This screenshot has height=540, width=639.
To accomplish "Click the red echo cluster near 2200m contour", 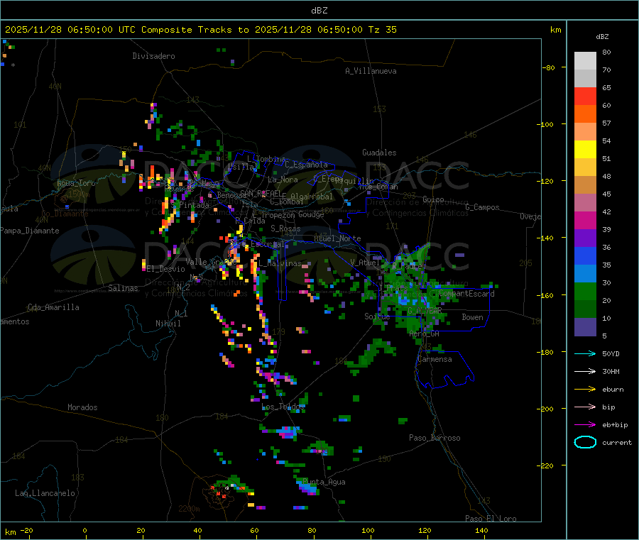I will (220, 491).
